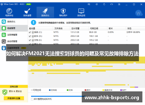Viewport: 145px width, 105px height.
Task: Switch to 系统清理 system cleaner tab
Action: (x=27, y=12)
